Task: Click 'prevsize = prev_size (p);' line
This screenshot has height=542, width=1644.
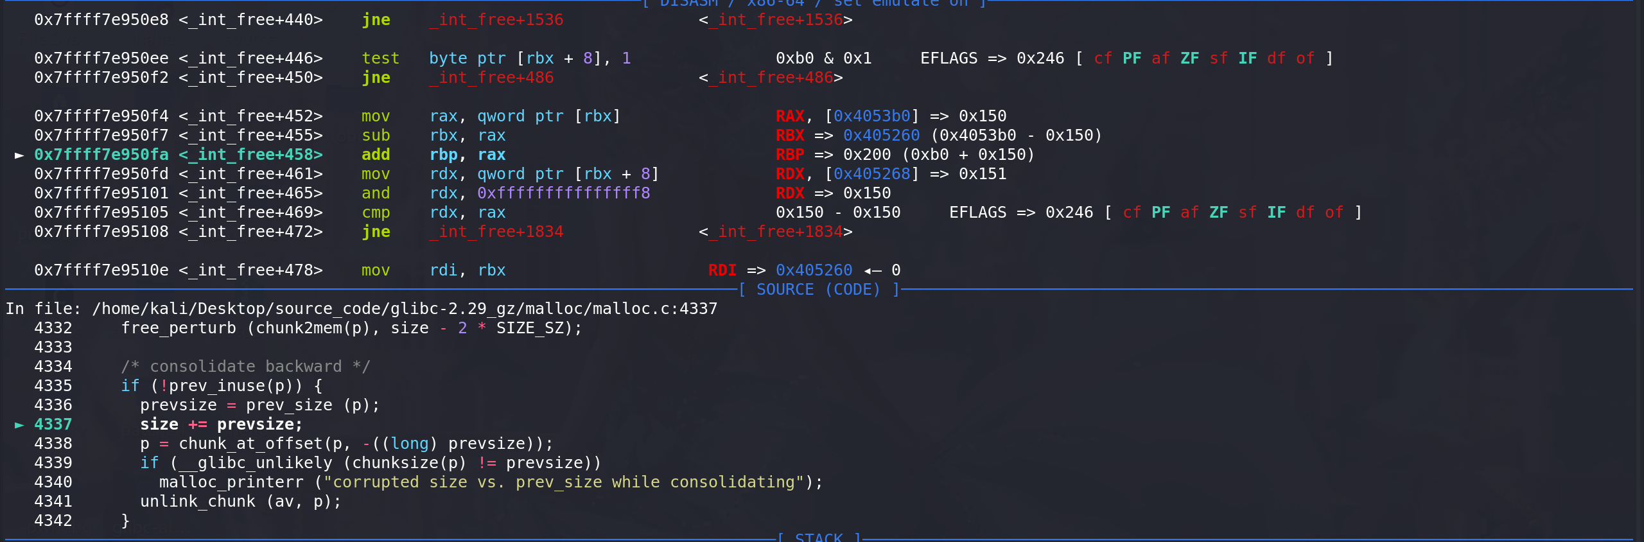Action: tap(260, 405)
